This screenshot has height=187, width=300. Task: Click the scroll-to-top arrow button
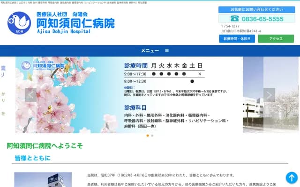point(292,178)
